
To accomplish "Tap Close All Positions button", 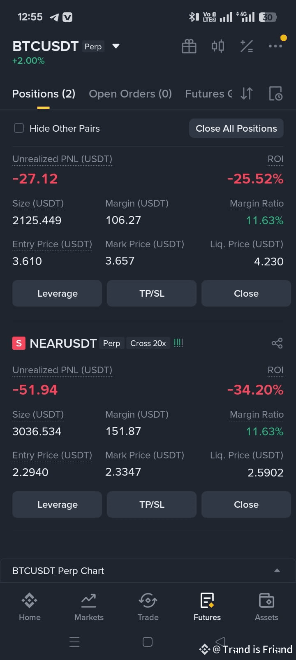I will [236, 128].
